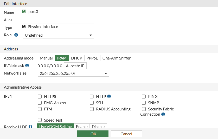Select DHCP addressing mode
The image size is (218, 139).
pos(76,58)
